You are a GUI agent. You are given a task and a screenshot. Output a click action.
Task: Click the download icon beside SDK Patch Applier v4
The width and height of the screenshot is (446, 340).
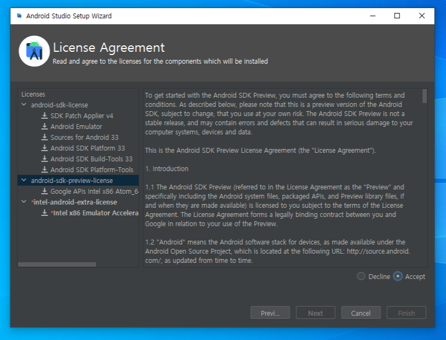(x=44, y=115)
